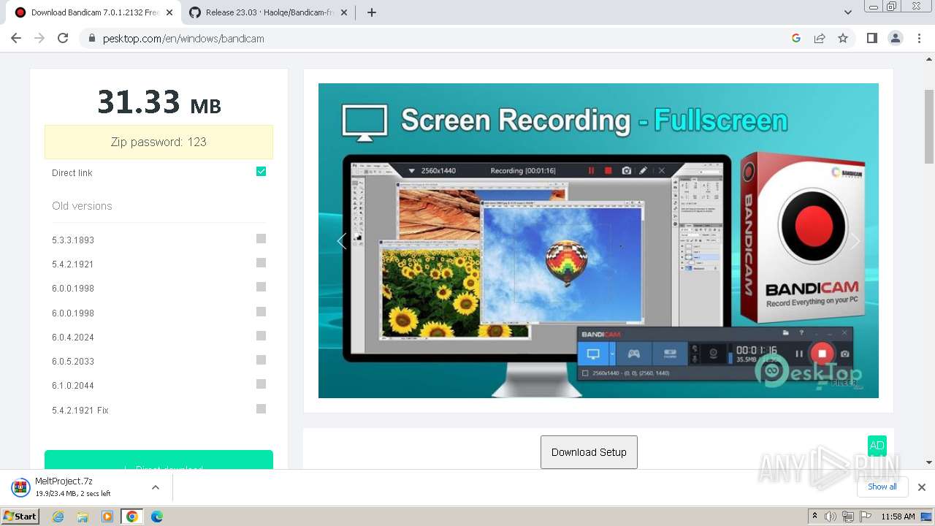
Task: Click the scrollbar down arrow
Action: 929,462
